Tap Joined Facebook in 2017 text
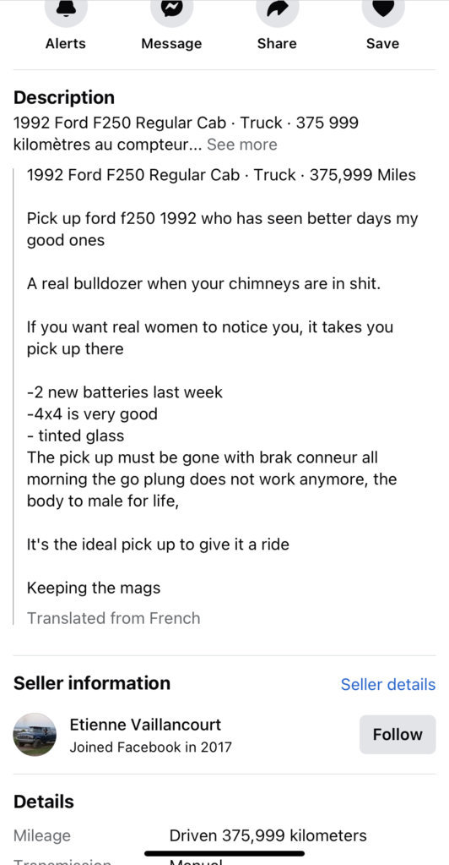This screenshot has width=449, height=865. [x=151, y=747]
